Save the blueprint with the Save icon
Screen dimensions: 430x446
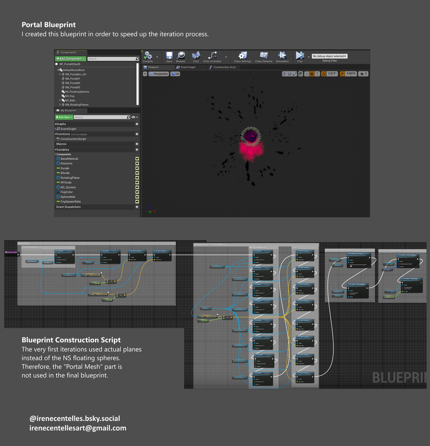coord(169,56)
